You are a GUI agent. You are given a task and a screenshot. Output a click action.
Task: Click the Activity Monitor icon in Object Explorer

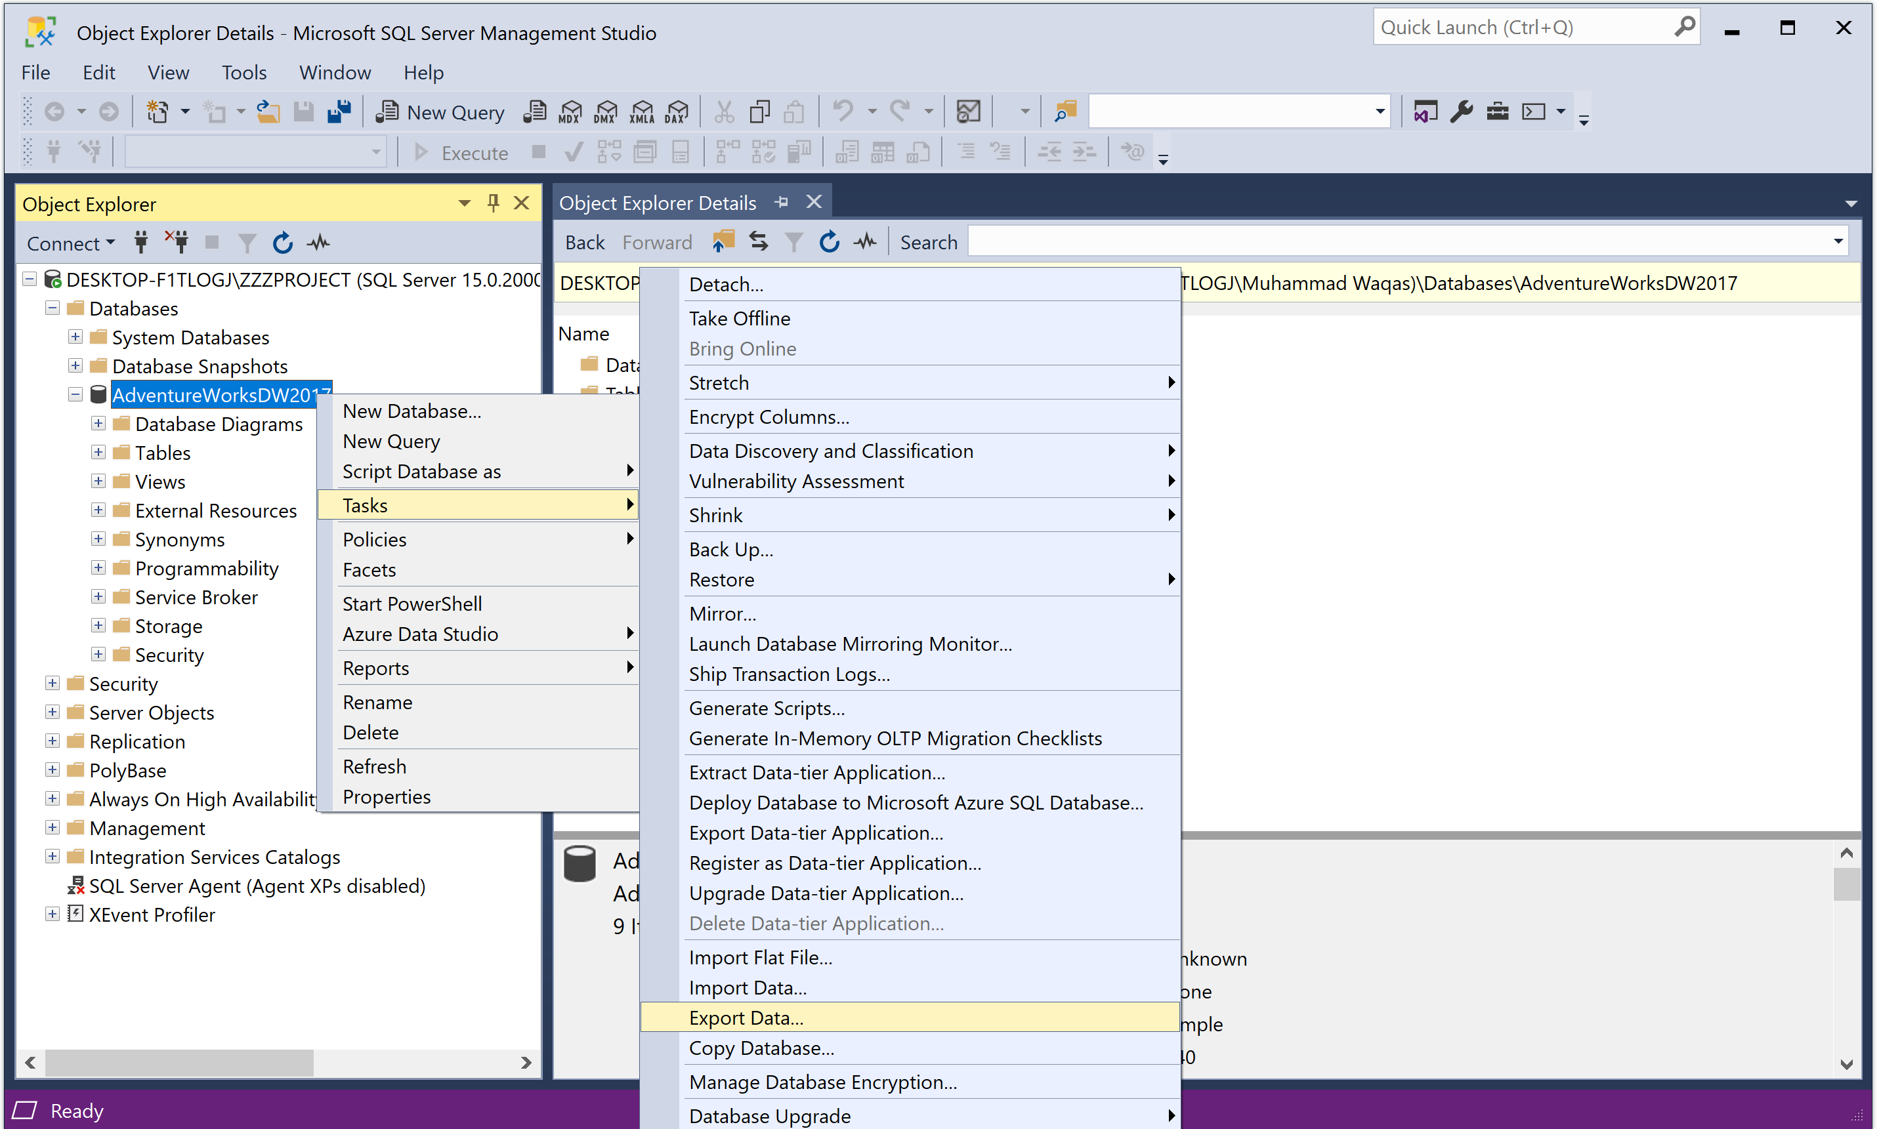point(318,243)
